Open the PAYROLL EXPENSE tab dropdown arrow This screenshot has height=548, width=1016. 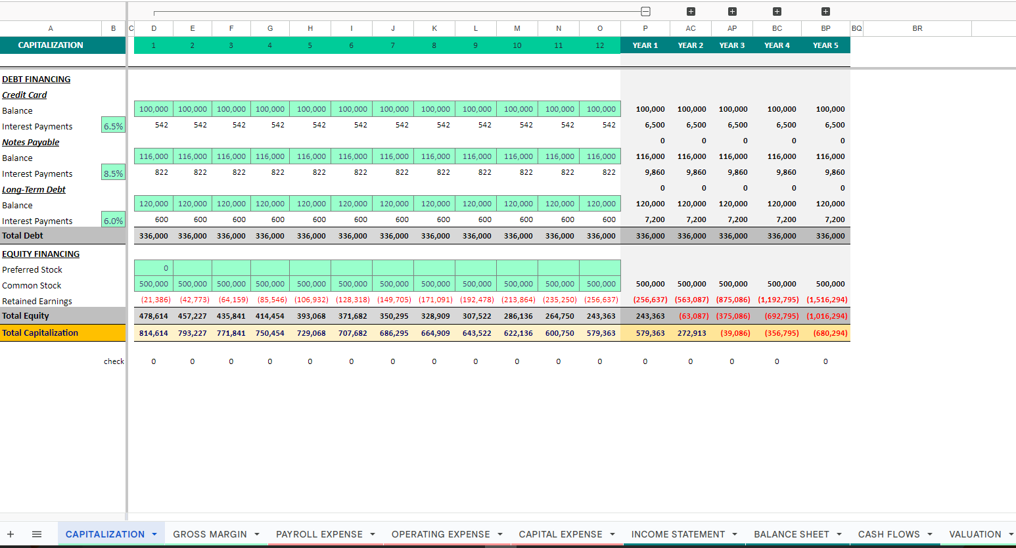tap(373, 534)
